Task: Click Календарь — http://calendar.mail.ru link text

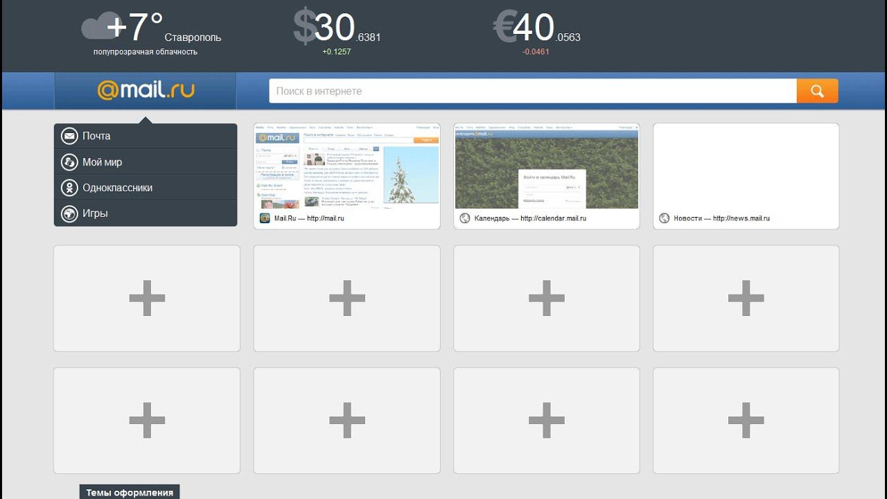Action: tap(530, 218)
